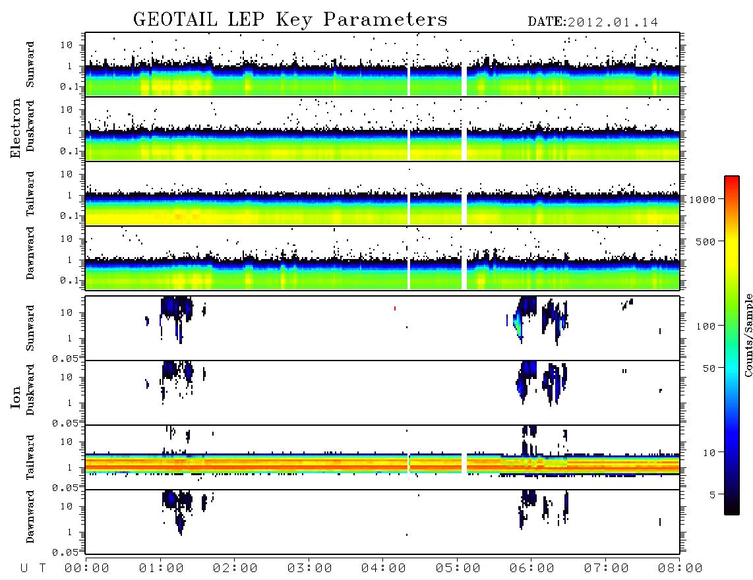753x580 pixels.
Task: Click the 01:00 time axis label
Action: 162,568
